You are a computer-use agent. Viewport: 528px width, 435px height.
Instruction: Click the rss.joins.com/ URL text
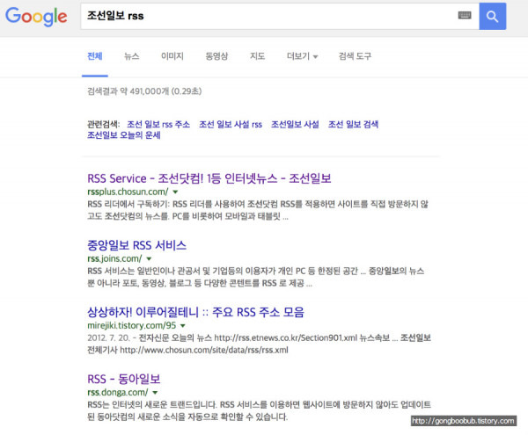114,259
